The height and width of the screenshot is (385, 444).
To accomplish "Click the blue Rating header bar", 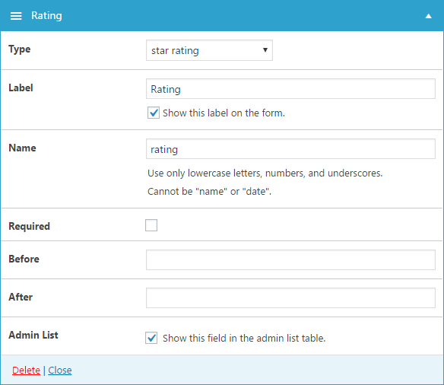I will (222, 15).
